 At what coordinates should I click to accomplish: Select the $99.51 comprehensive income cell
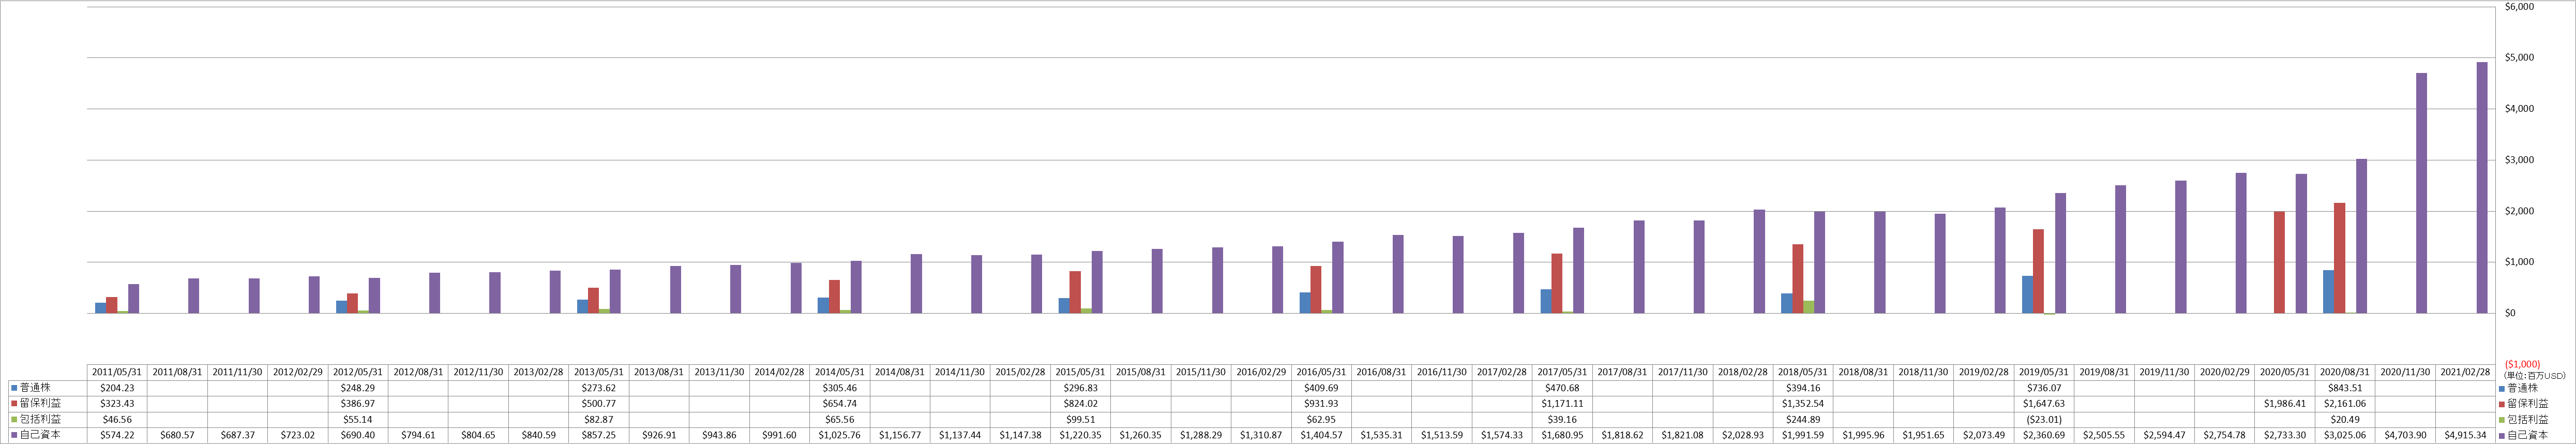pyautogui.click(x=1080, y=420)
